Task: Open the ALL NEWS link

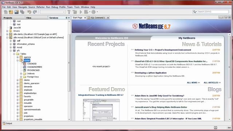Action: coord(193,83)
